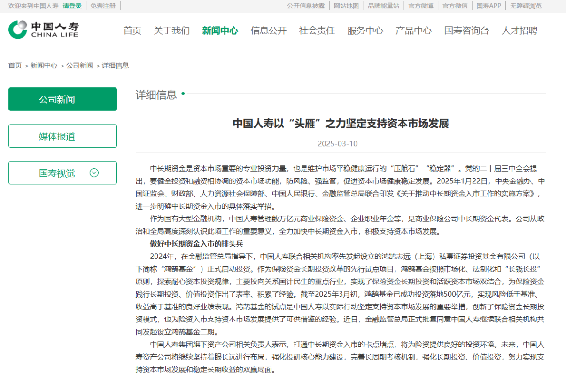Image resolution: width=566 pixels, height=376 pixels.
Task: Open 服务中心 navigation item
Action: (x=365, y=31)
